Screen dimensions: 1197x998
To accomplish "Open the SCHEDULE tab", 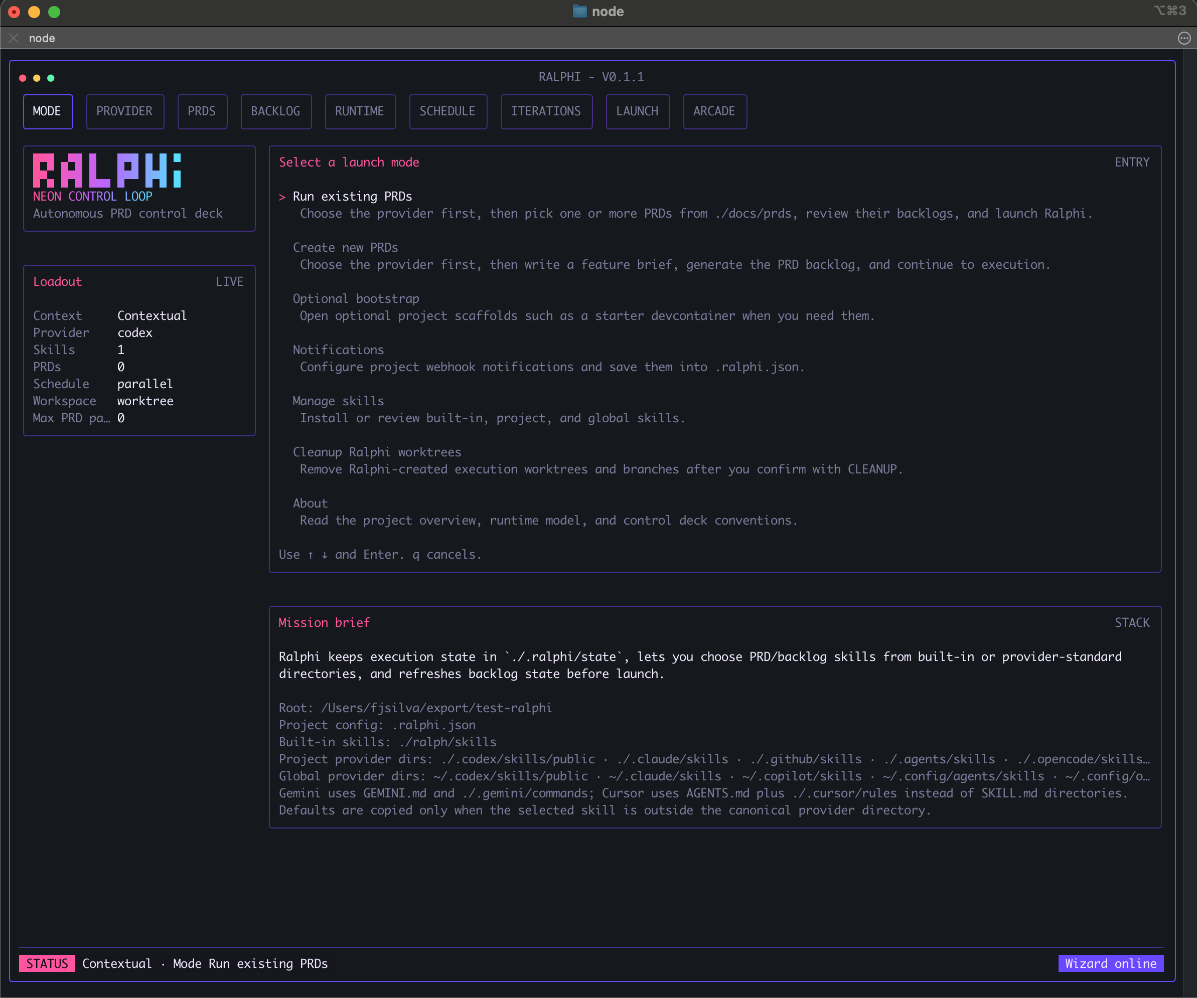I will point(448,111).
